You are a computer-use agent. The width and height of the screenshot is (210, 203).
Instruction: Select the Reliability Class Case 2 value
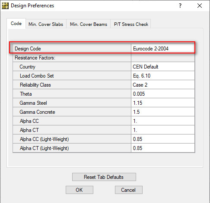(163, 85)
